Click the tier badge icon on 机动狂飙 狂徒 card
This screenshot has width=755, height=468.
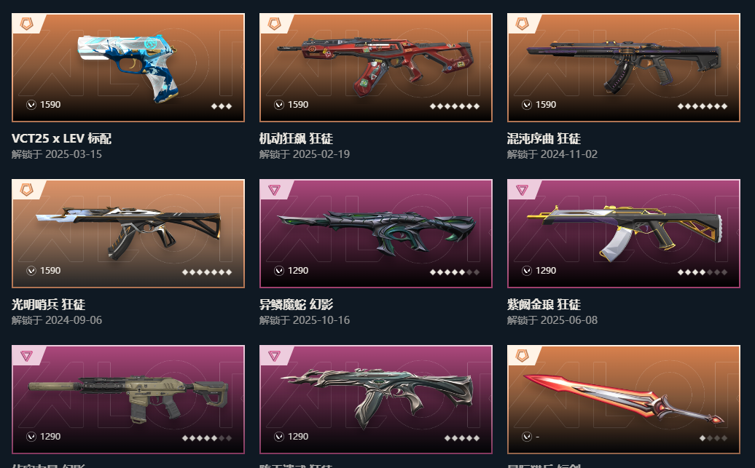(275, 23)
